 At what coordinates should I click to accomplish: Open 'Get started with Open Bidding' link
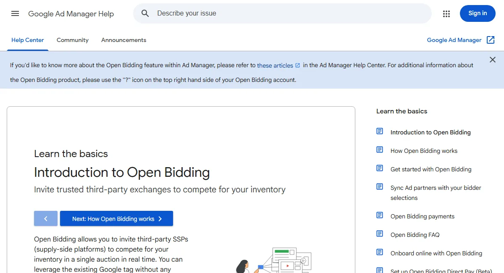click(x=431, y=169)
